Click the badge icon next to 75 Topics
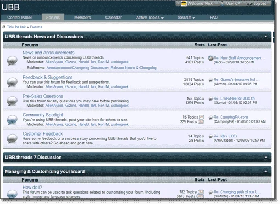This screenshot has width=280, height=204. click(x=201, y=117)
